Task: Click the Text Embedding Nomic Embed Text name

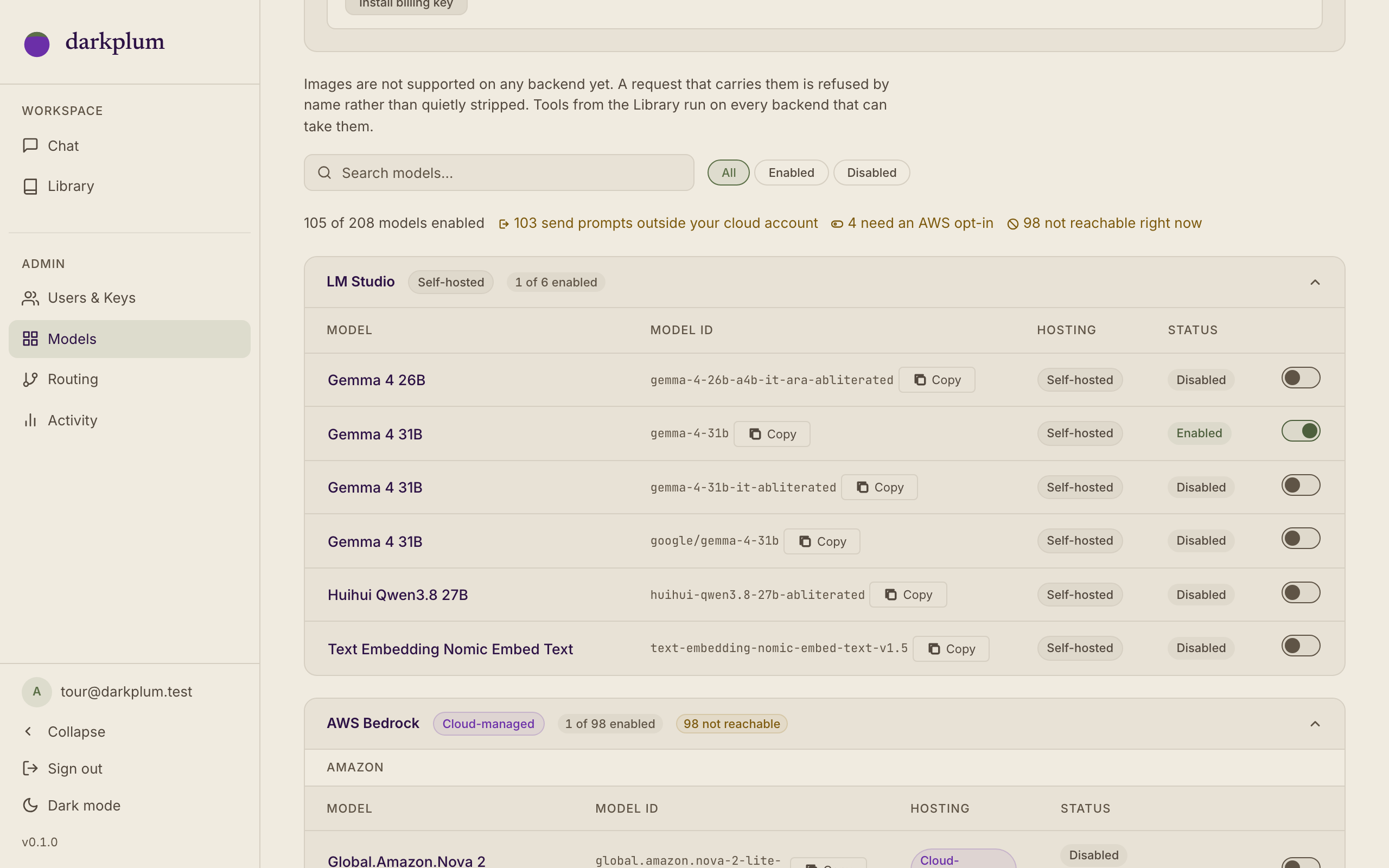Action: tap(450, 649)
